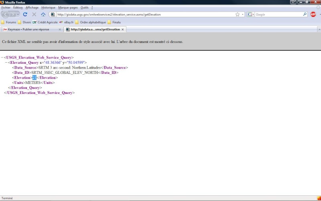Focus the Google search box
The width and height of the screenshot is (321, 201).
tap(278, 14)
